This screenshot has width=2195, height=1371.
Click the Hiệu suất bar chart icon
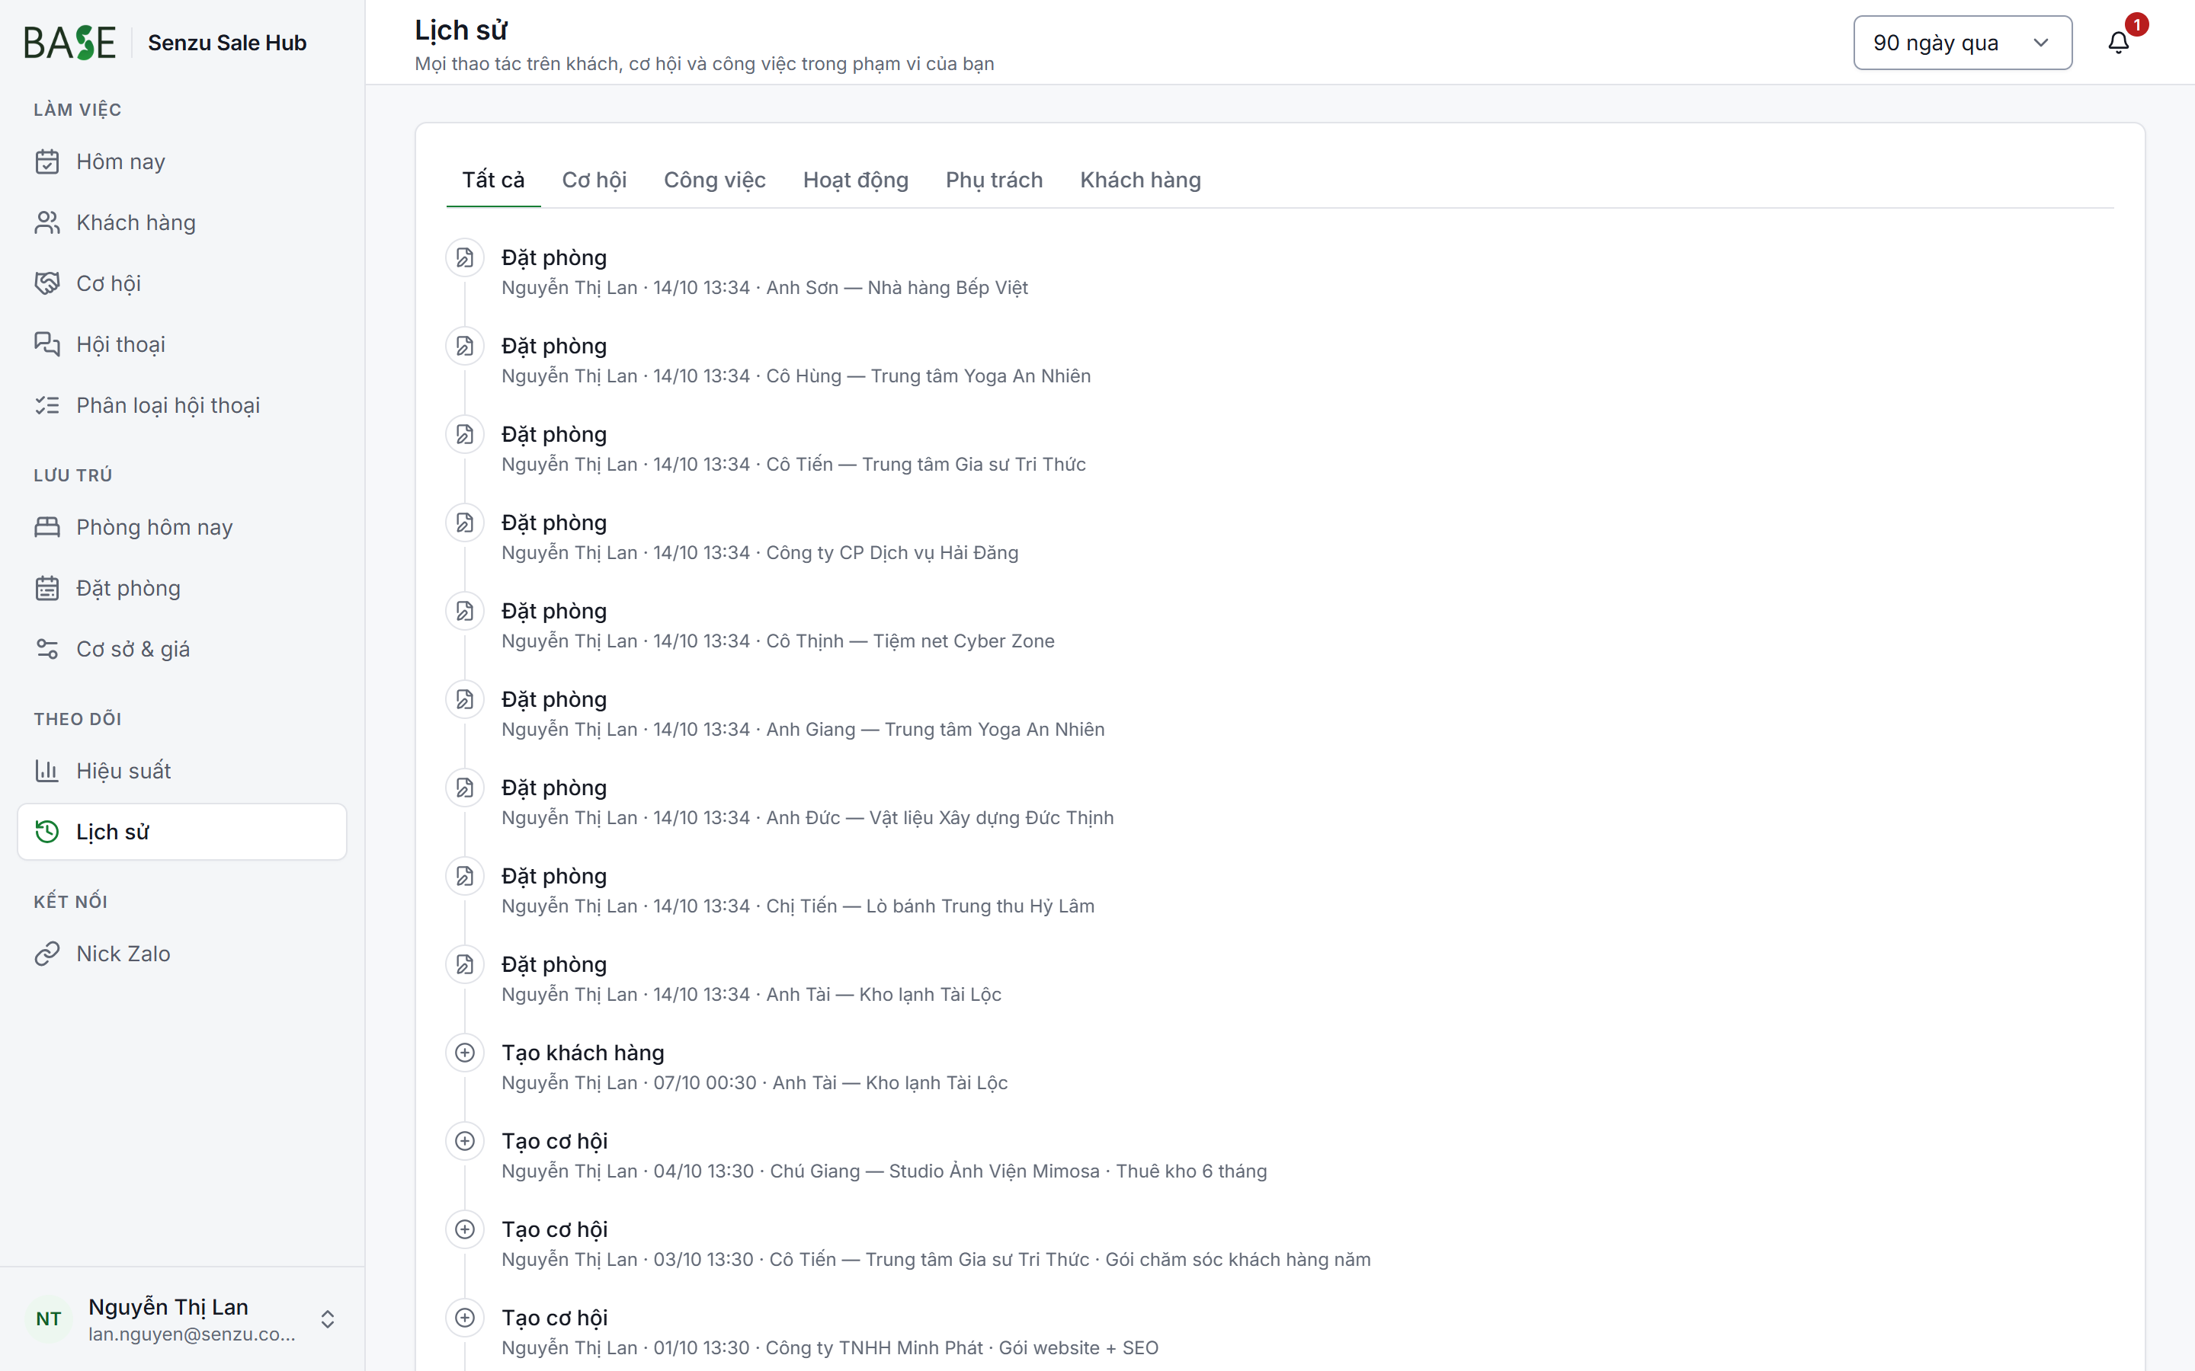pyautogui.click(x=47, y=771)
